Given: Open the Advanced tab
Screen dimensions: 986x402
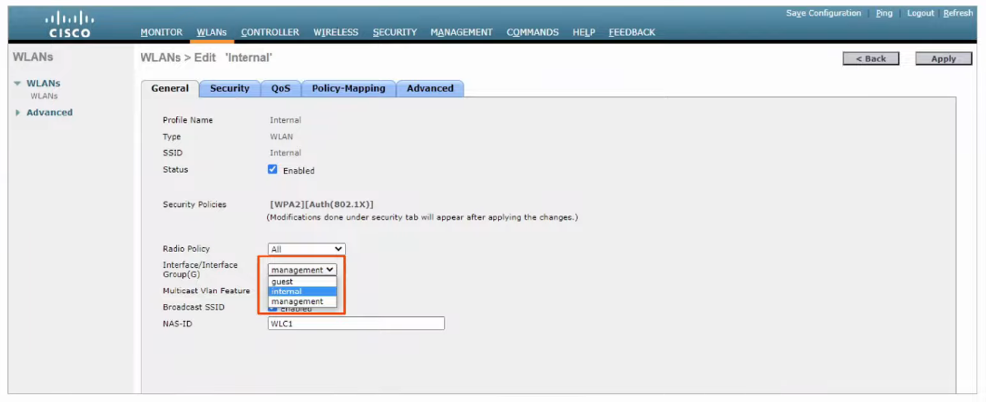Looking at the screenshot, I should pos(429,88).
